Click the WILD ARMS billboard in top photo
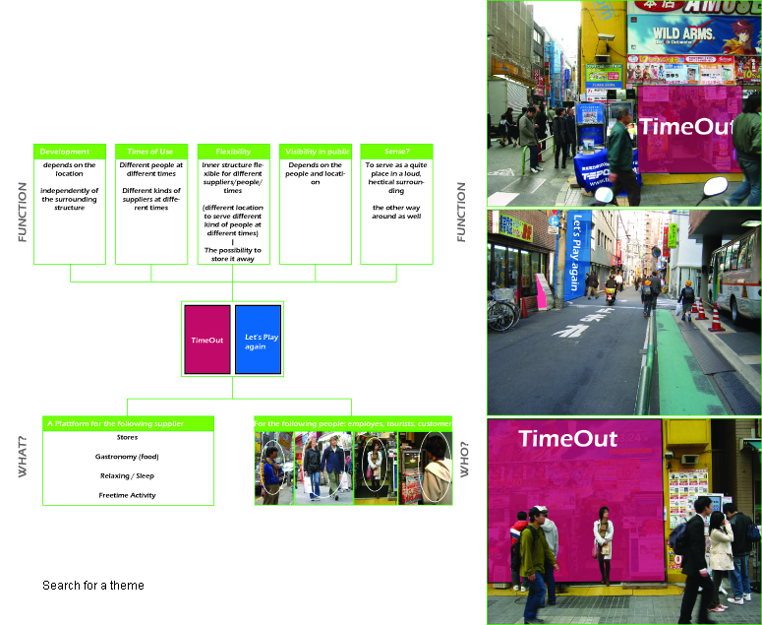This screenshot has height=625, width=762. click(x=694, y=33)
